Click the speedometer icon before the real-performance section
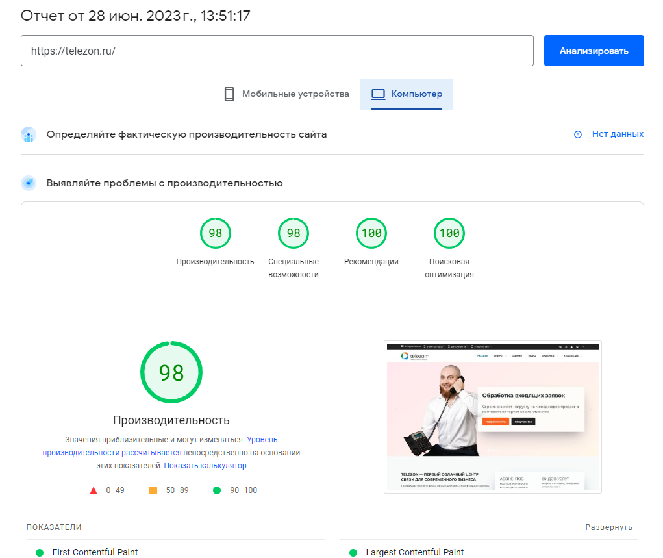Image resolution: width=663 pixels, height=558 pixels. point(29,134)
